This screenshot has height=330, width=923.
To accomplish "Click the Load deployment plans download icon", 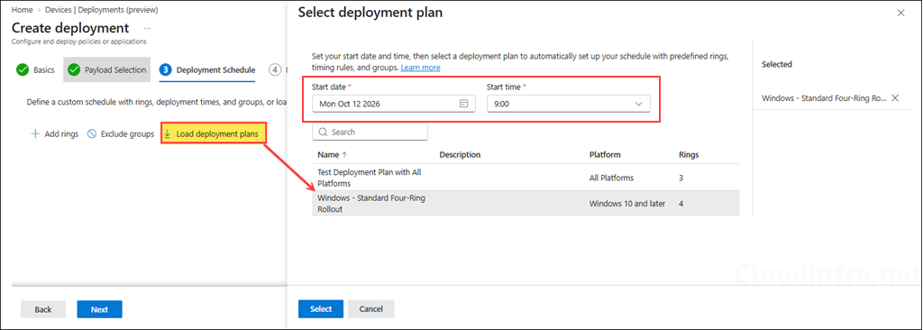I will coord(167,134).
